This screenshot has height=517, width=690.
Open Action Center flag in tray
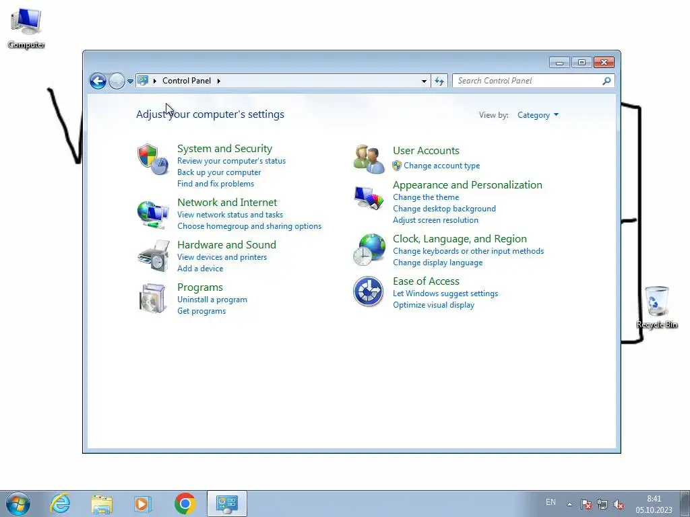(586, 504)
